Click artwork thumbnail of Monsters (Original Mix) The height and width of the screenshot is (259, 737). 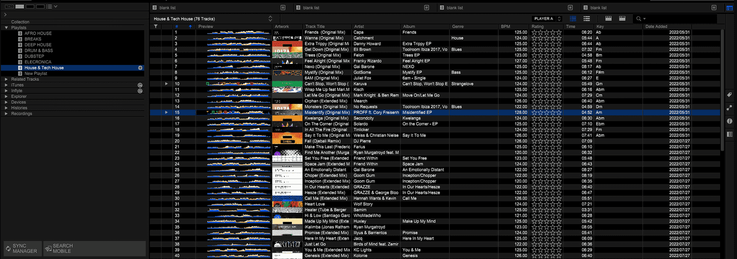coord(287,106)
